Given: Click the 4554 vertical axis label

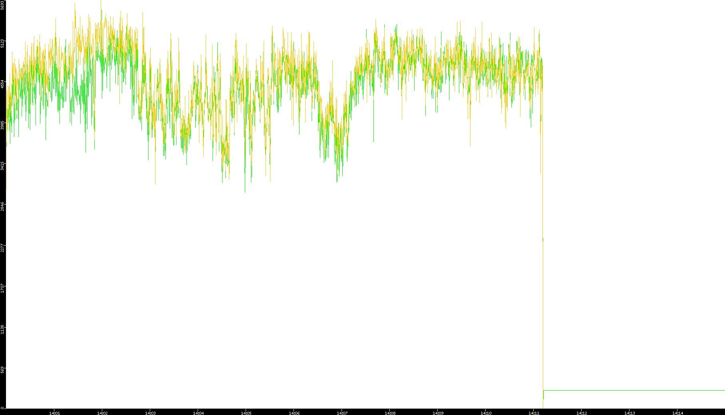Looking at the screenshot, I should click(x=2, y=84).
